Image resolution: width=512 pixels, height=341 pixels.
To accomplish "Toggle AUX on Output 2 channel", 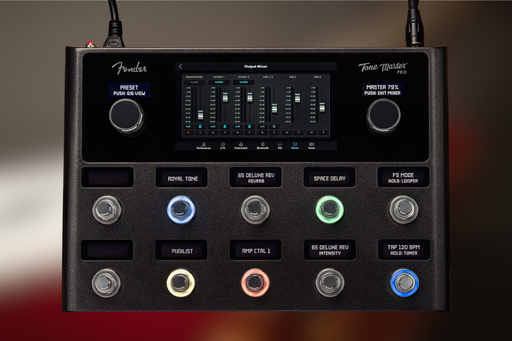I will click(x=238, y=127).
